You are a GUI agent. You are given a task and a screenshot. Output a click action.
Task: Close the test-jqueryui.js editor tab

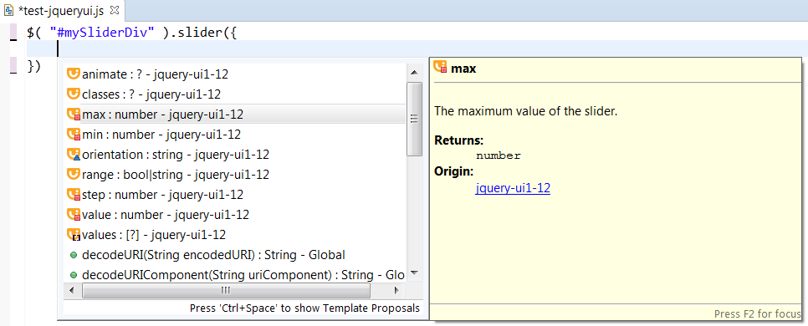click(x=115, y=10)
